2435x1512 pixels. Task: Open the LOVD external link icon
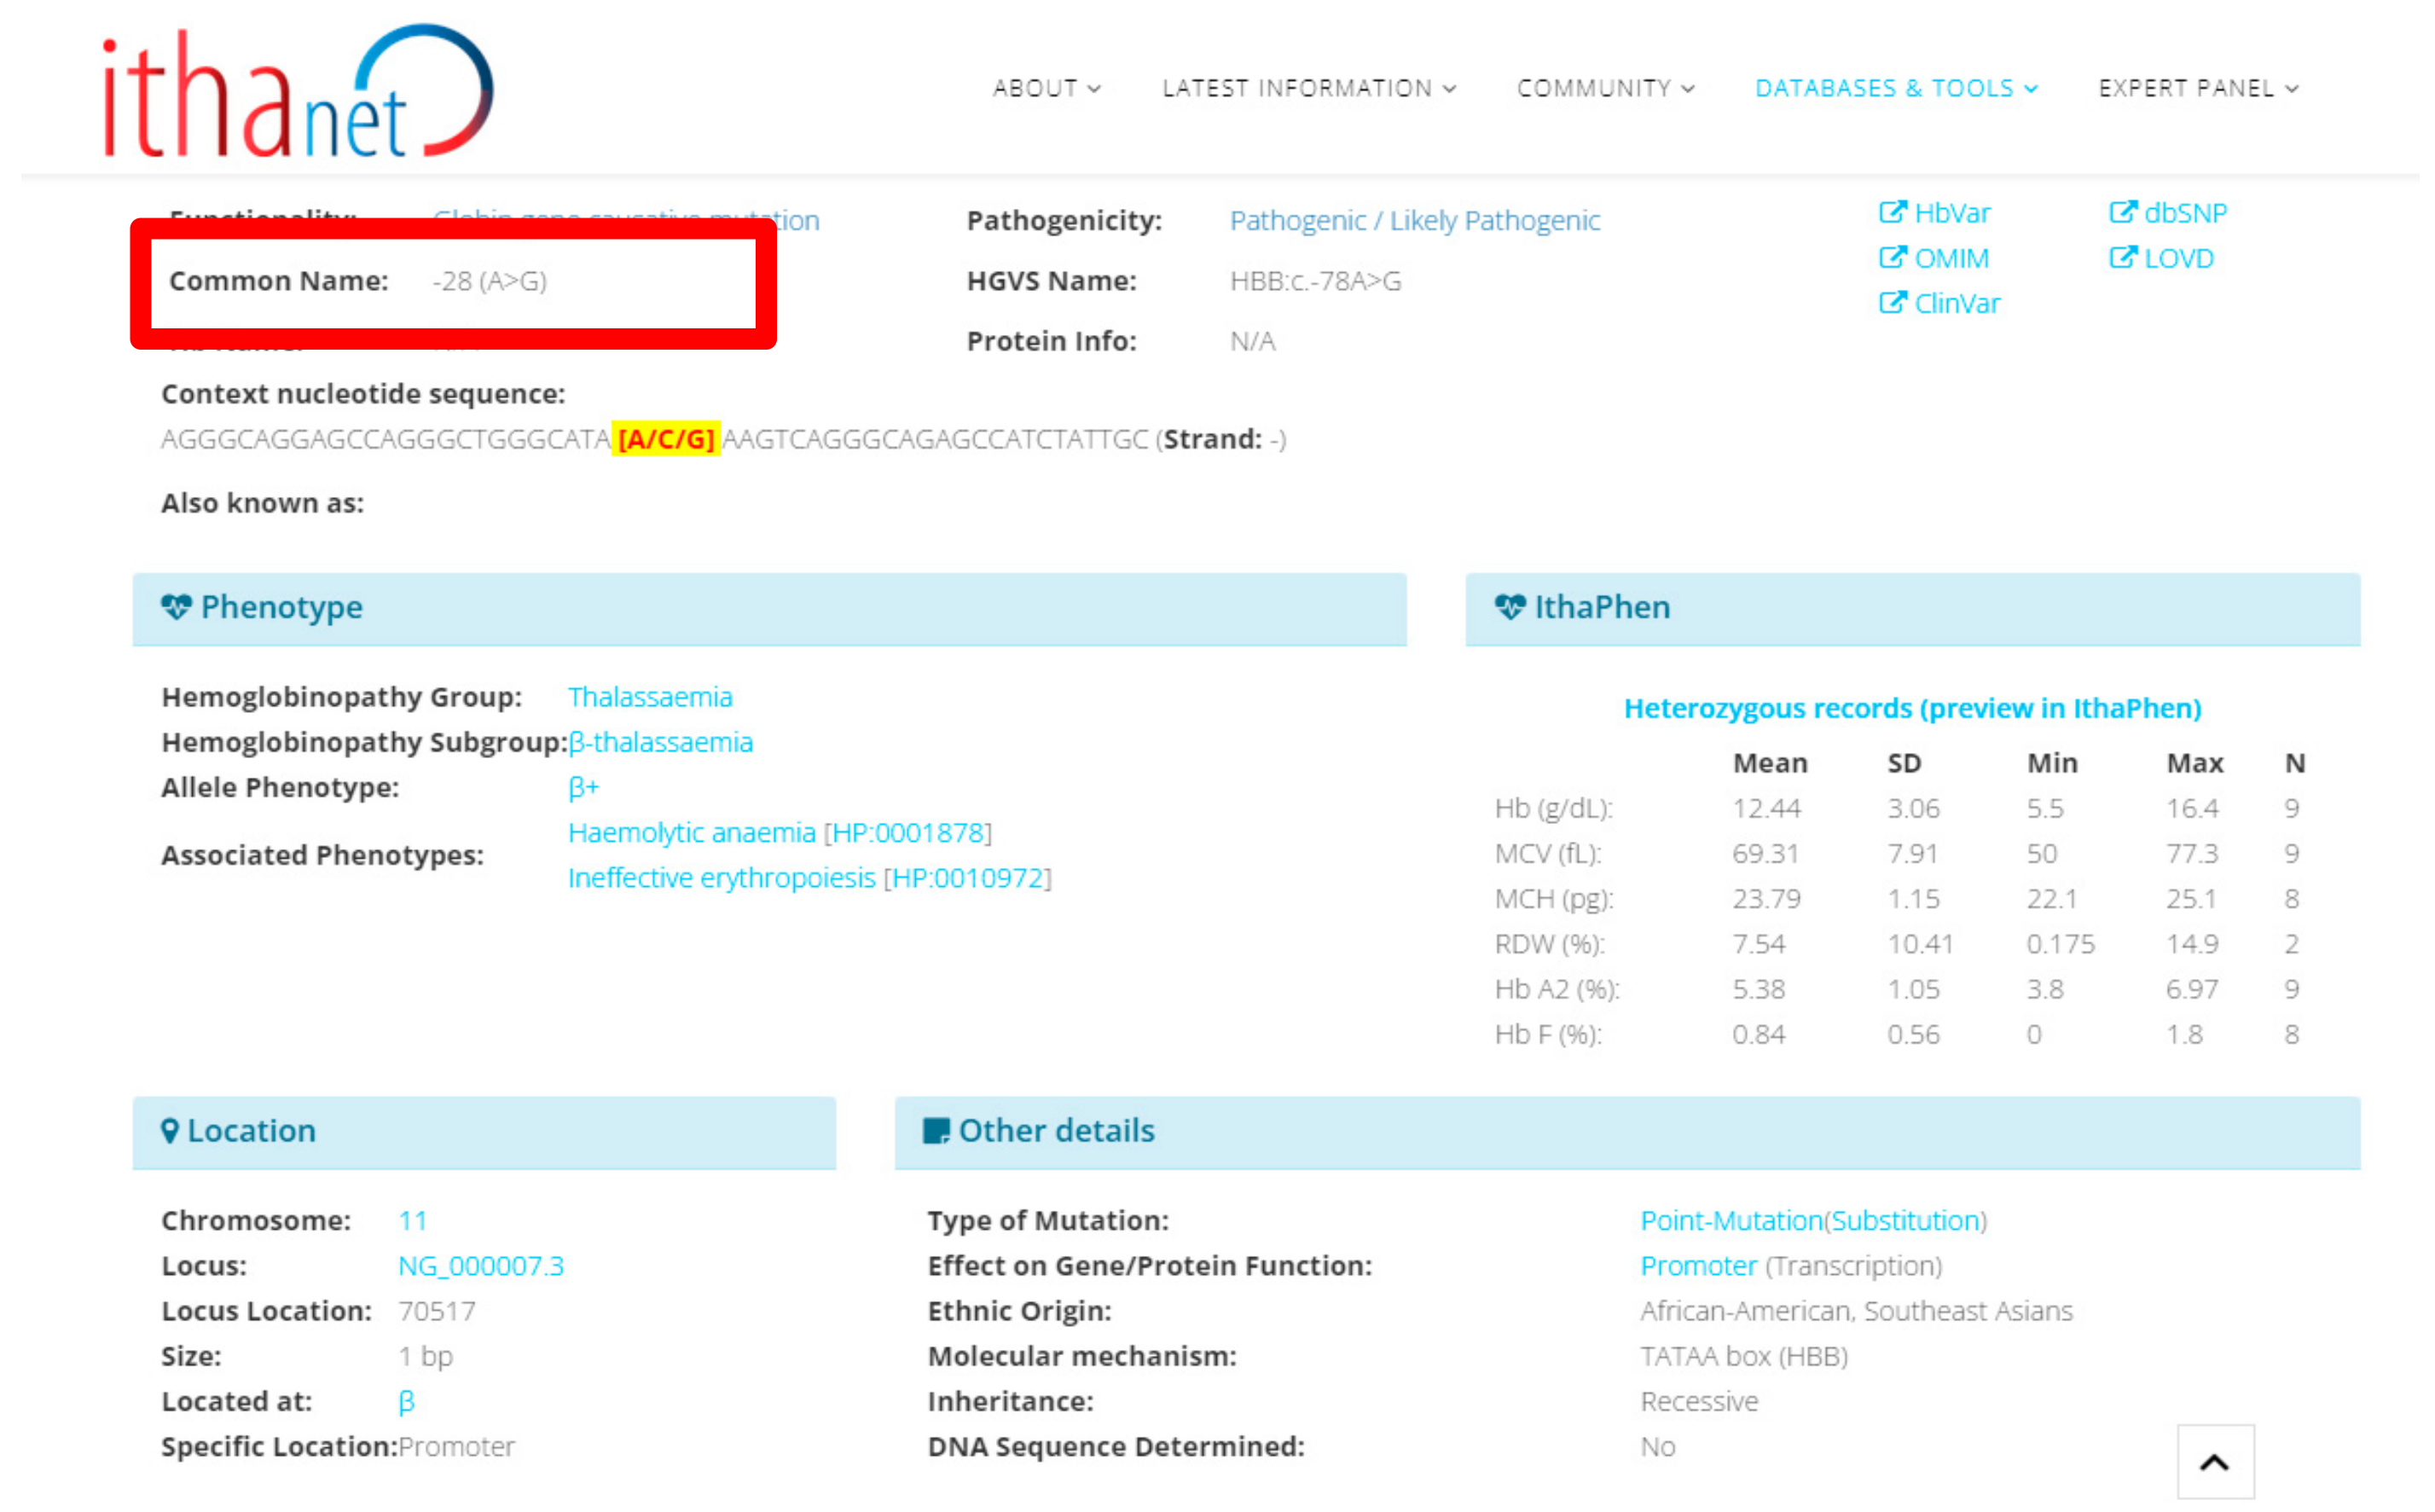(2122, 258)
